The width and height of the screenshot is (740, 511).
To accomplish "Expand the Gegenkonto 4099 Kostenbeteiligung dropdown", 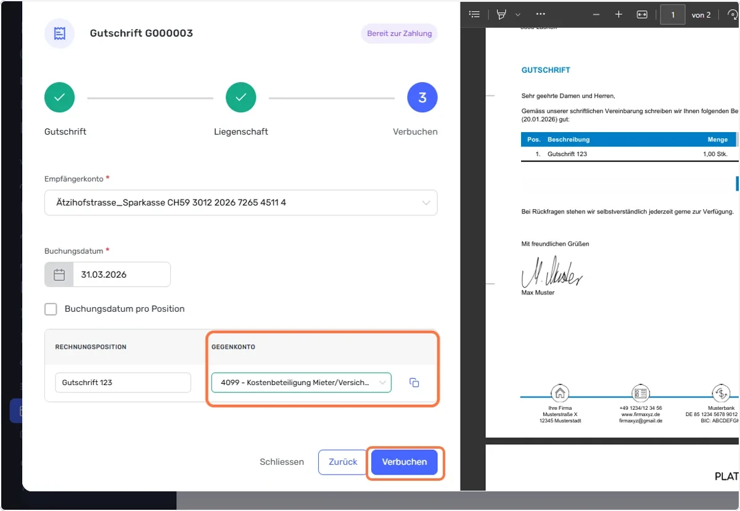I will pyautogui.click(x=302, y=383).
